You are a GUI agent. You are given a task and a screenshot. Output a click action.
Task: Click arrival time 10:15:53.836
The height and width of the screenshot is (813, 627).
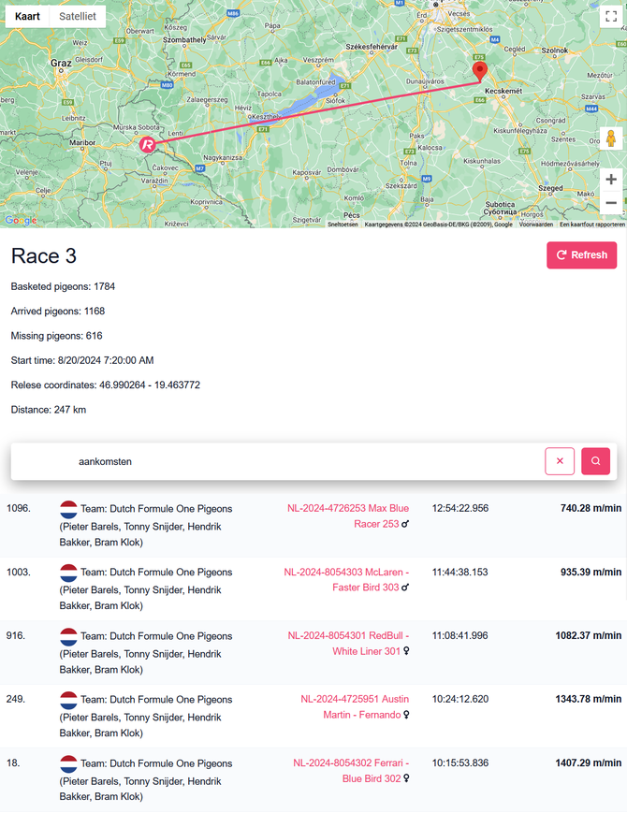coord(460,762)
